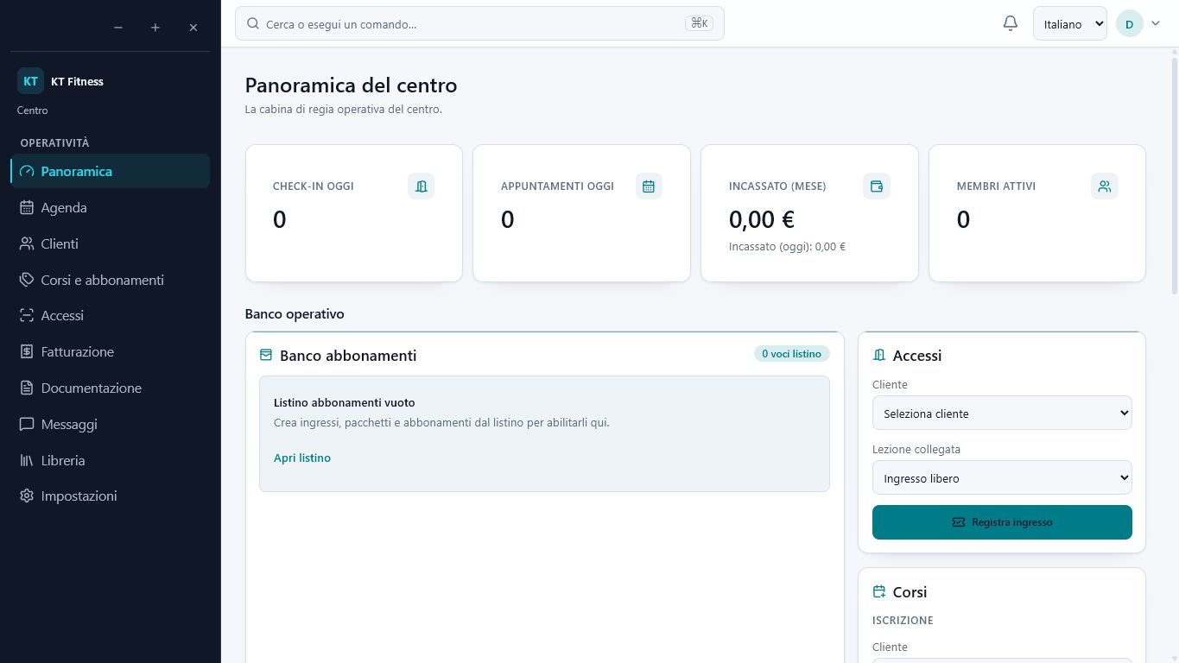The image size is (1179, 663).
Task: Click the search magnifier icon
Action: 253,23
